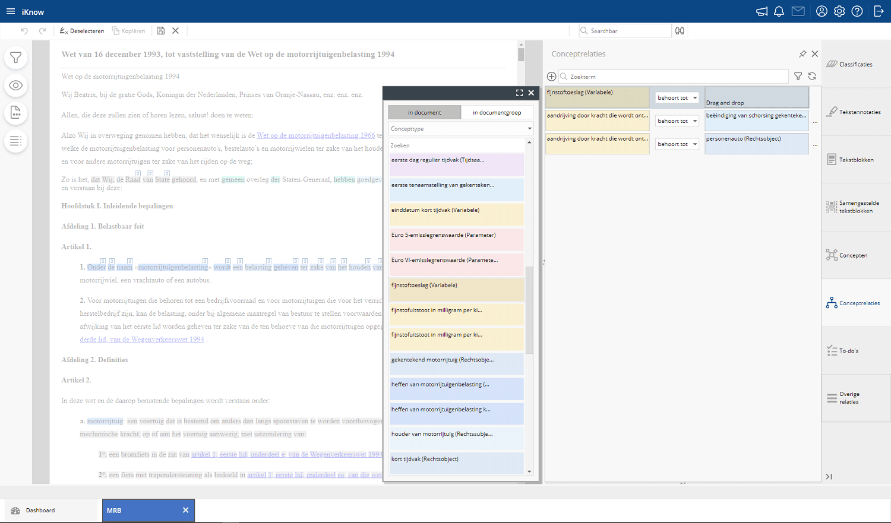
Task: Open To-do's panel
Action: pyautogui.click(x=856, y=351)
